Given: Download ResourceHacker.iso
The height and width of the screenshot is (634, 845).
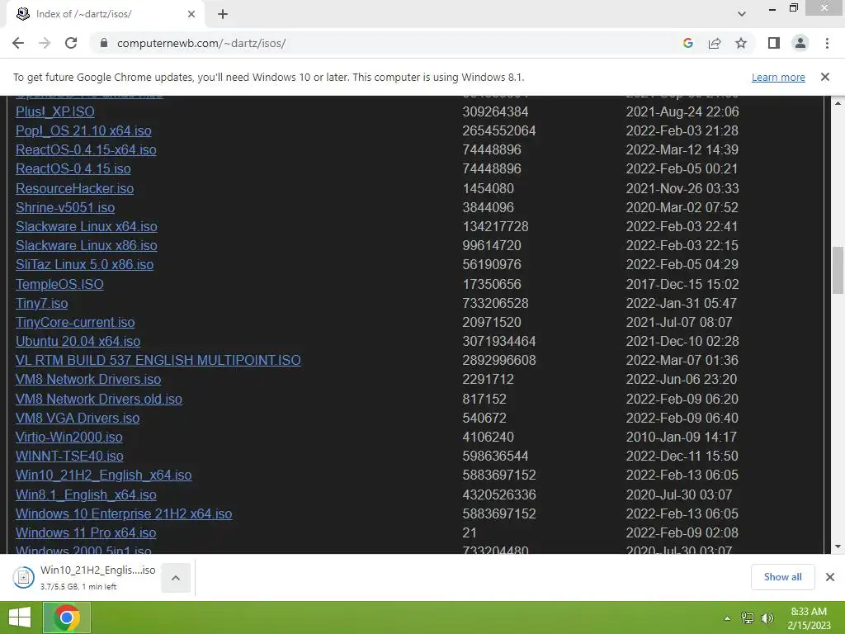Looking at the screenshot, I should point(74,188).
